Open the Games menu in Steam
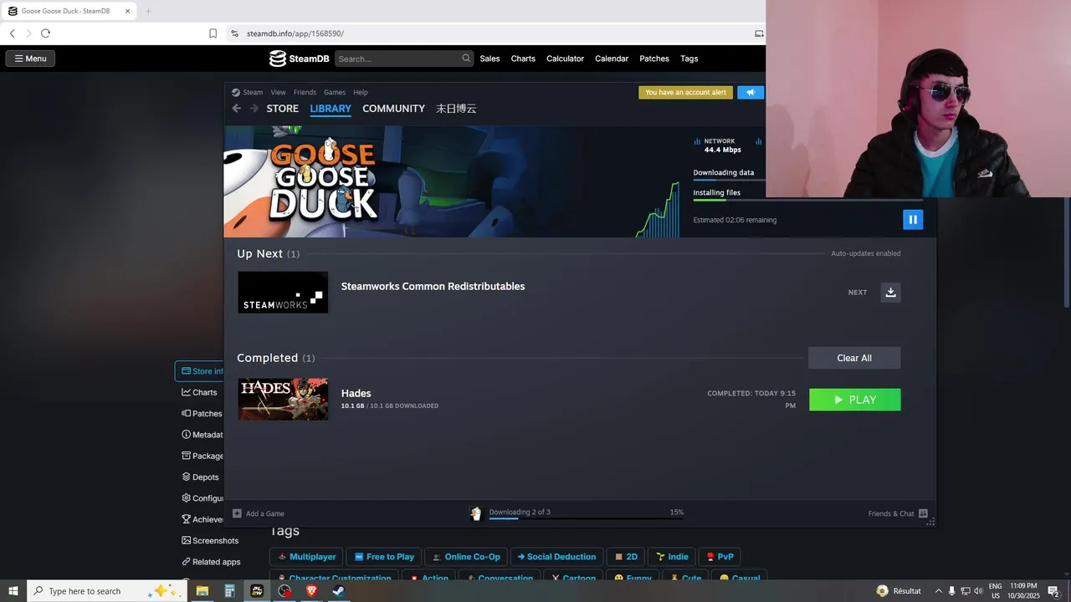 tap(335, 92)
